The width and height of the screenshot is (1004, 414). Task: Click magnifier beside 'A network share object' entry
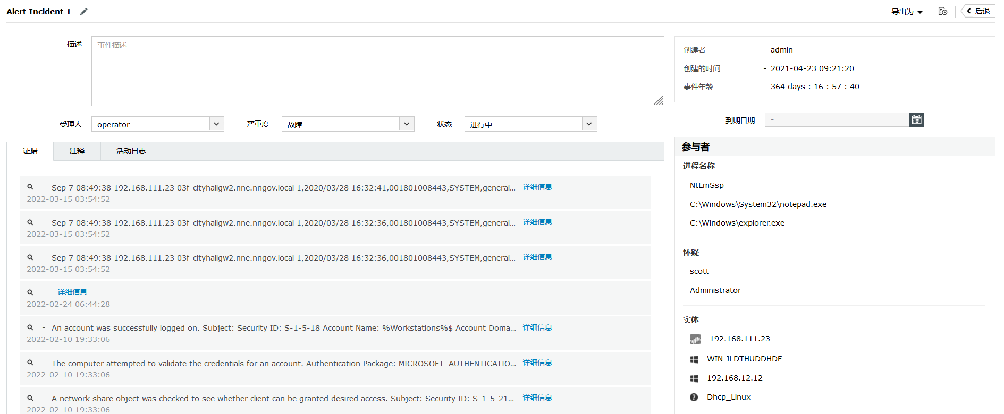click(x=30, y=398)
